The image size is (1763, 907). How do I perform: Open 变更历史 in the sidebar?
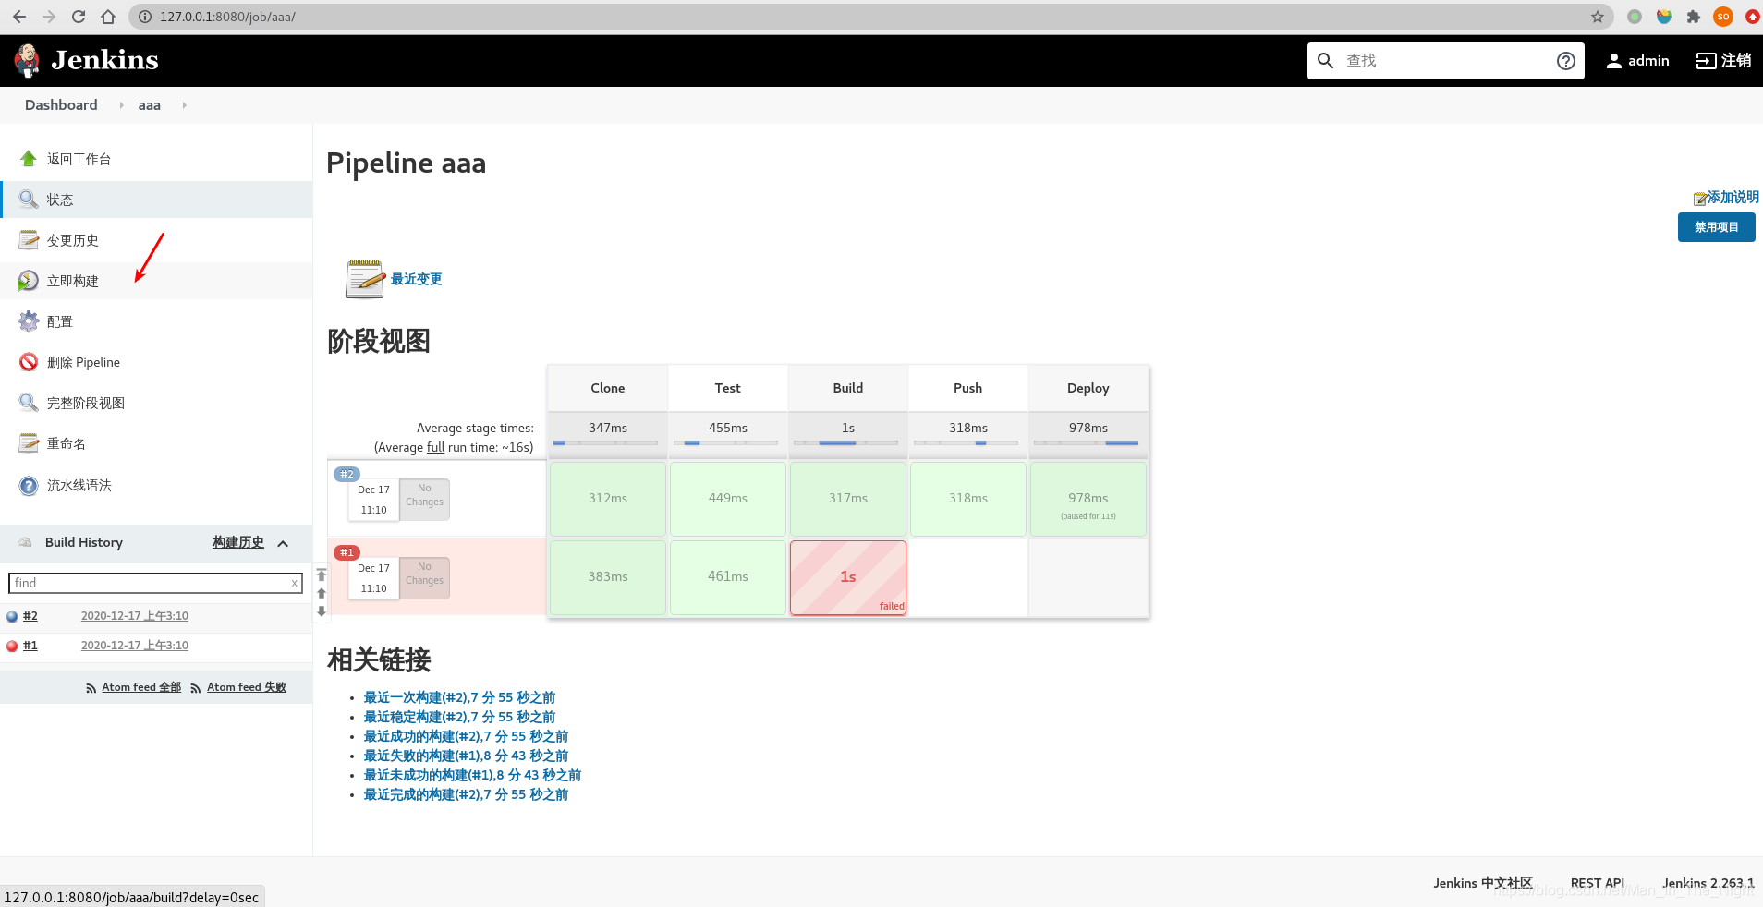click(156, 240)
